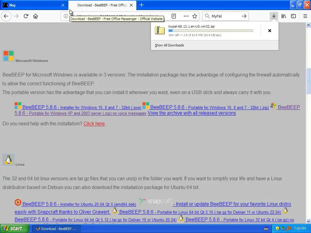The width and height of the screenshot is (311, 233).
Task: Cancel the mypal zip download
Action: click(270, 31)
